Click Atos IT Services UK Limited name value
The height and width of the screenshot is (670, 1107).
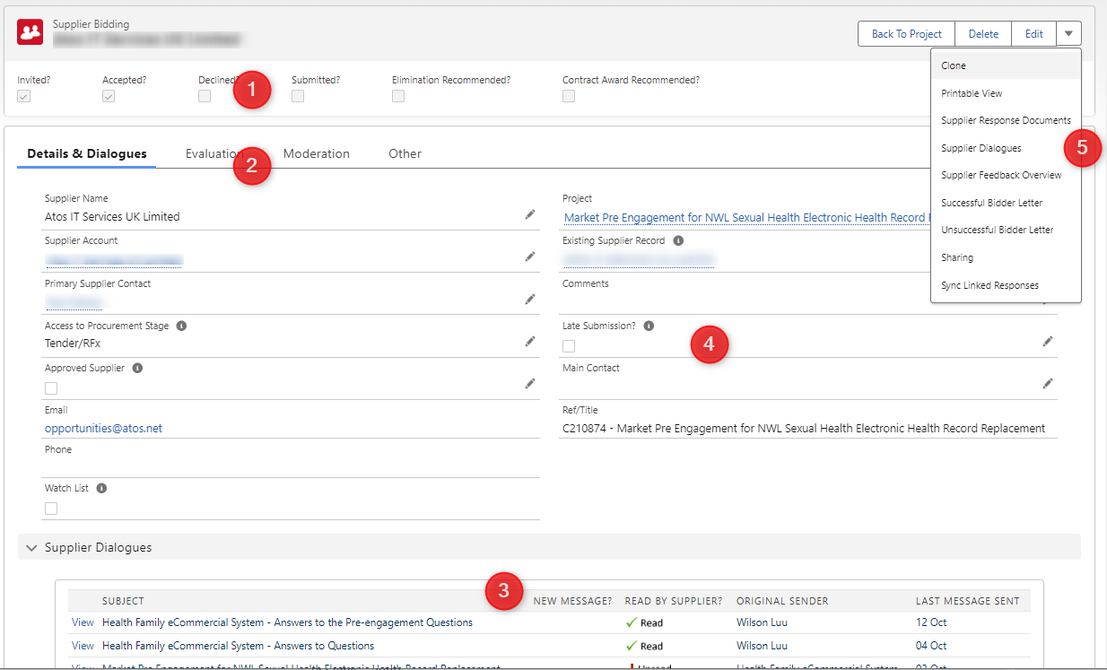tap(112, 217)
